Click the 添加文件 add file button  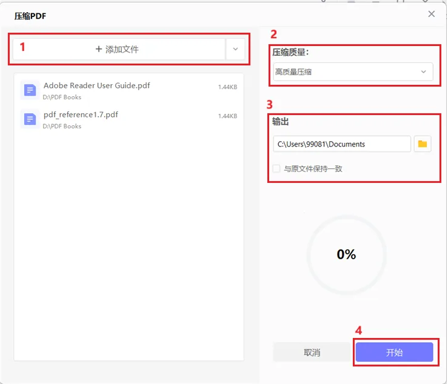pyautogui.click(x=119, y=49)
